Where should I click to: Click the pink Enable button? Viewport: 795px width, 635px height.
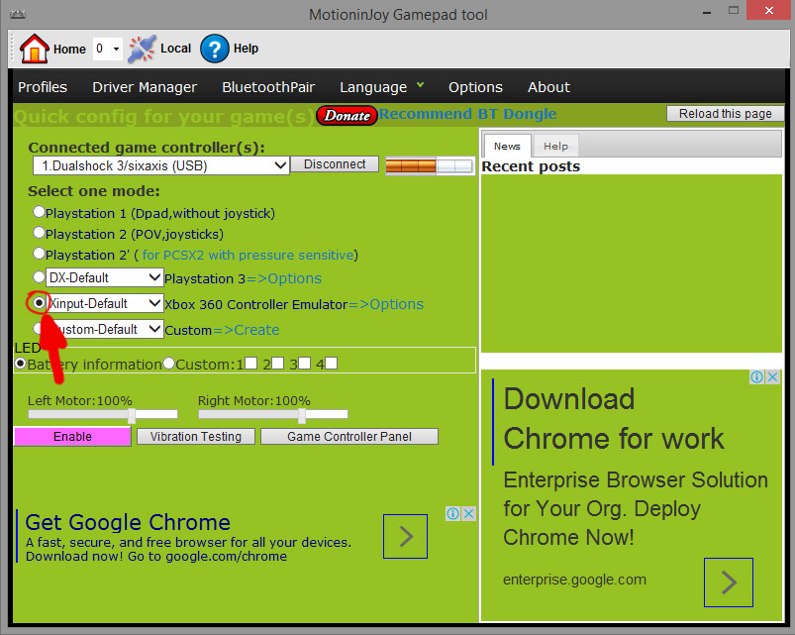click(72, 436)
